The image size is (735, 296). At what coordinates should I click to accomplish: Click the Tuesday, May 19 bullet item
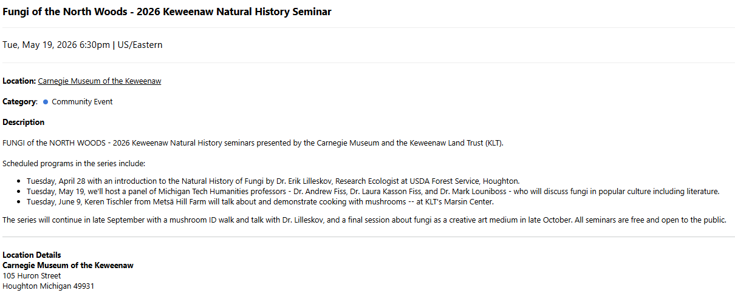372,192
